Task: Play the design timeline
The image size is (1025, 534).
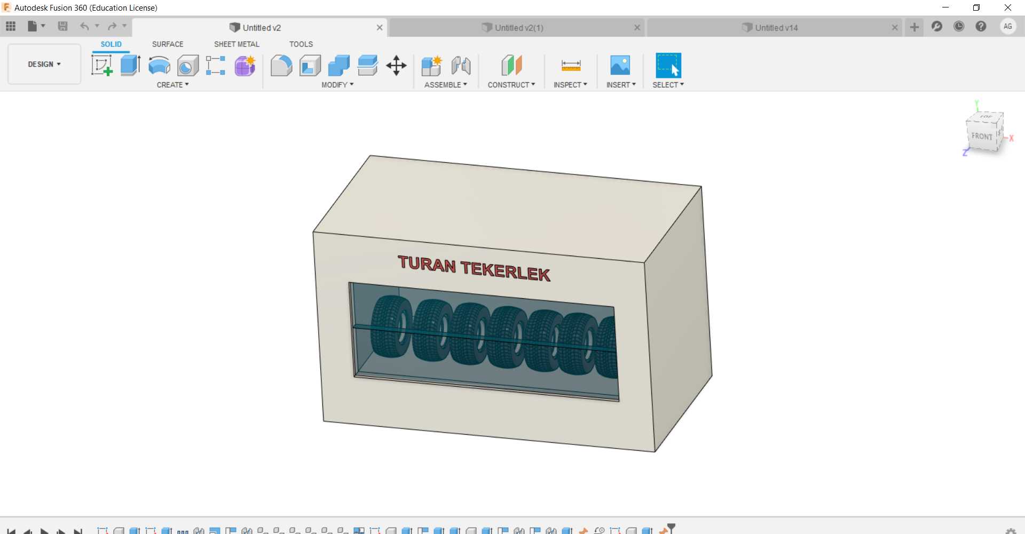Action: pos(45,531)
